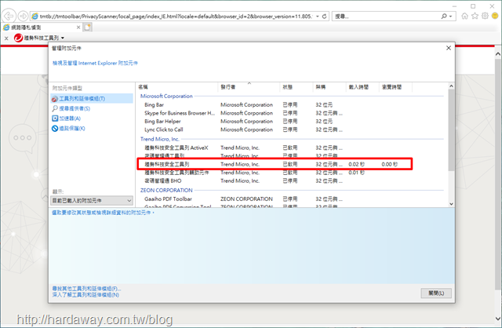Close Manage Add-ons dialog with X
502x328 pixels.
[x=448, y=48]
